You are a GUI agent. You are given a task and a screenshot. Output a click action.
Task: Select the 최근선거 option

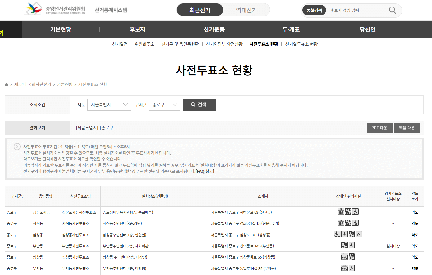(200, 10)
